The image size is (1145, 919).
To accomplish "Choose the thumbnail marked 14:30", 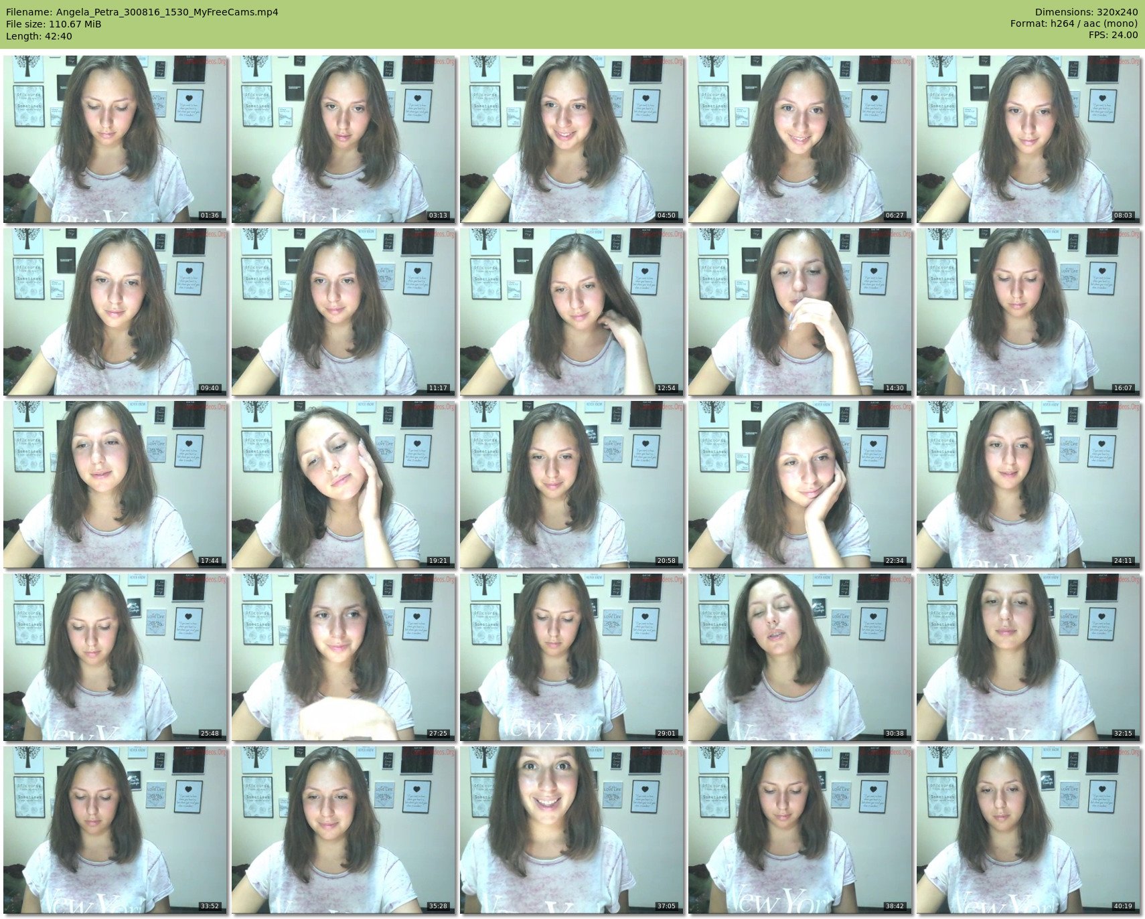I will click(x=800, y=312).
